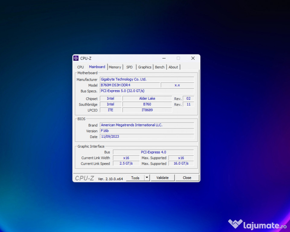Open the Tools dropdown arrow
Screen dimensions: 290x232
[x=147, y=178]
